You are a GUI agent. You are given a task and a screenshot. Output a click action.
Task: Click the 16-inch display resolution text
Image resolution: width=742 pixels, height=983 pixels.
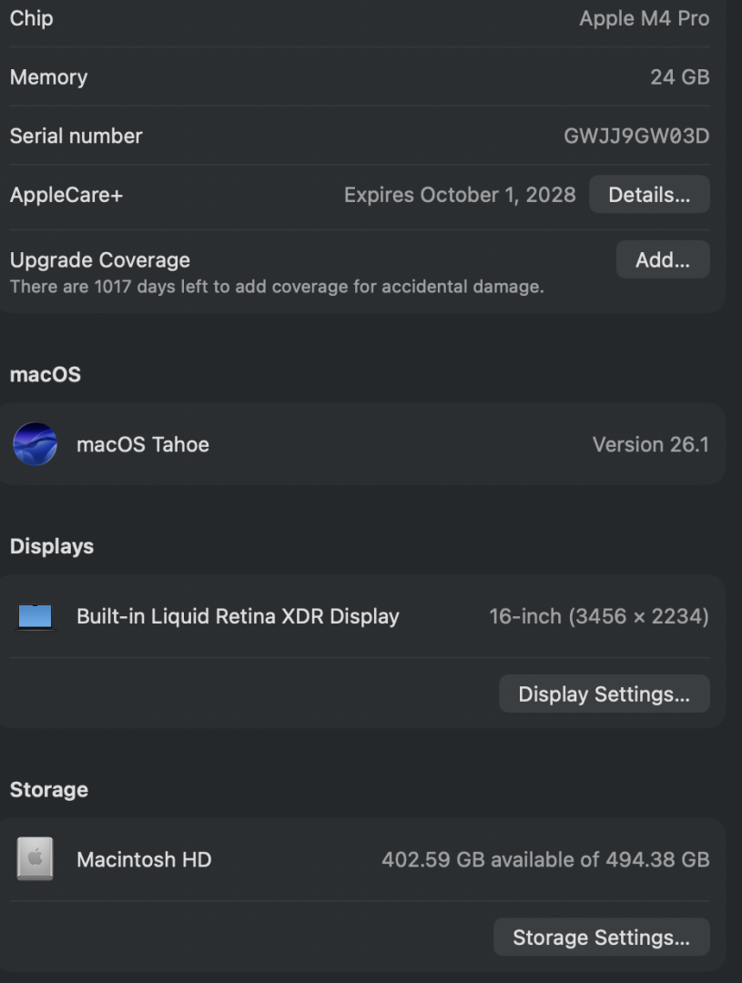click(x=598, y=616)
